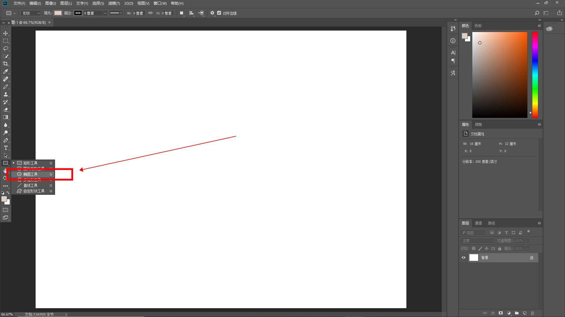Click the Create new layer icon
565x317 pixels.
(x=524, y=313)
